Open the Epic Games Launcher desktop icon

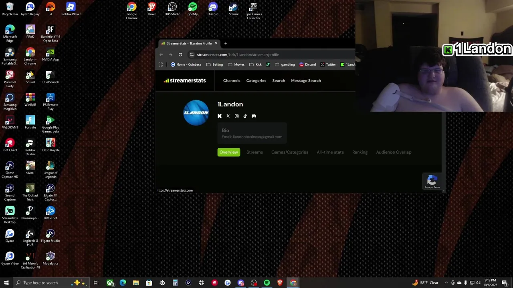(253, 11)
